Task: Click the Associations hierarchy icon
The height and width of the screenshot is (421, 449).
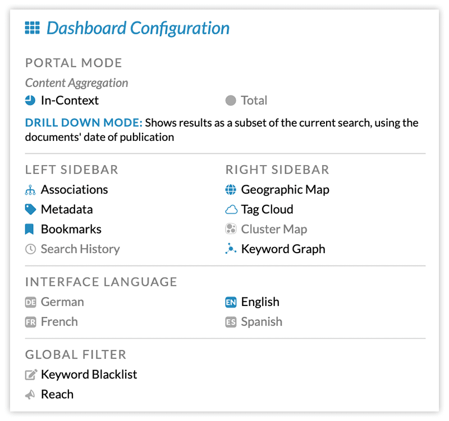Action: (30, 190)
